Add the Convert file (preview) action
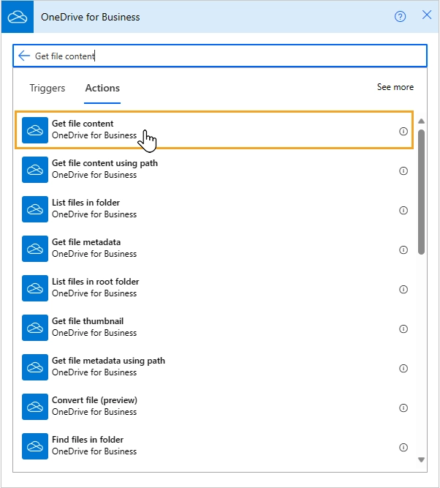The height and width of the screenshot is (488, 440). (x=214, y=407)
